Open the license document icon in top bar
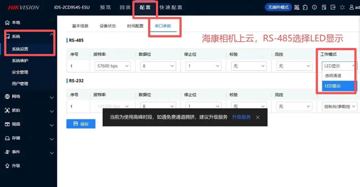 click(324, 7)
